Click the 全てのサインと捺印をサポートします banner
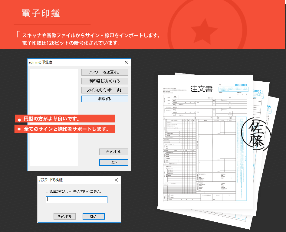286x232 pixels. [64, 129]
